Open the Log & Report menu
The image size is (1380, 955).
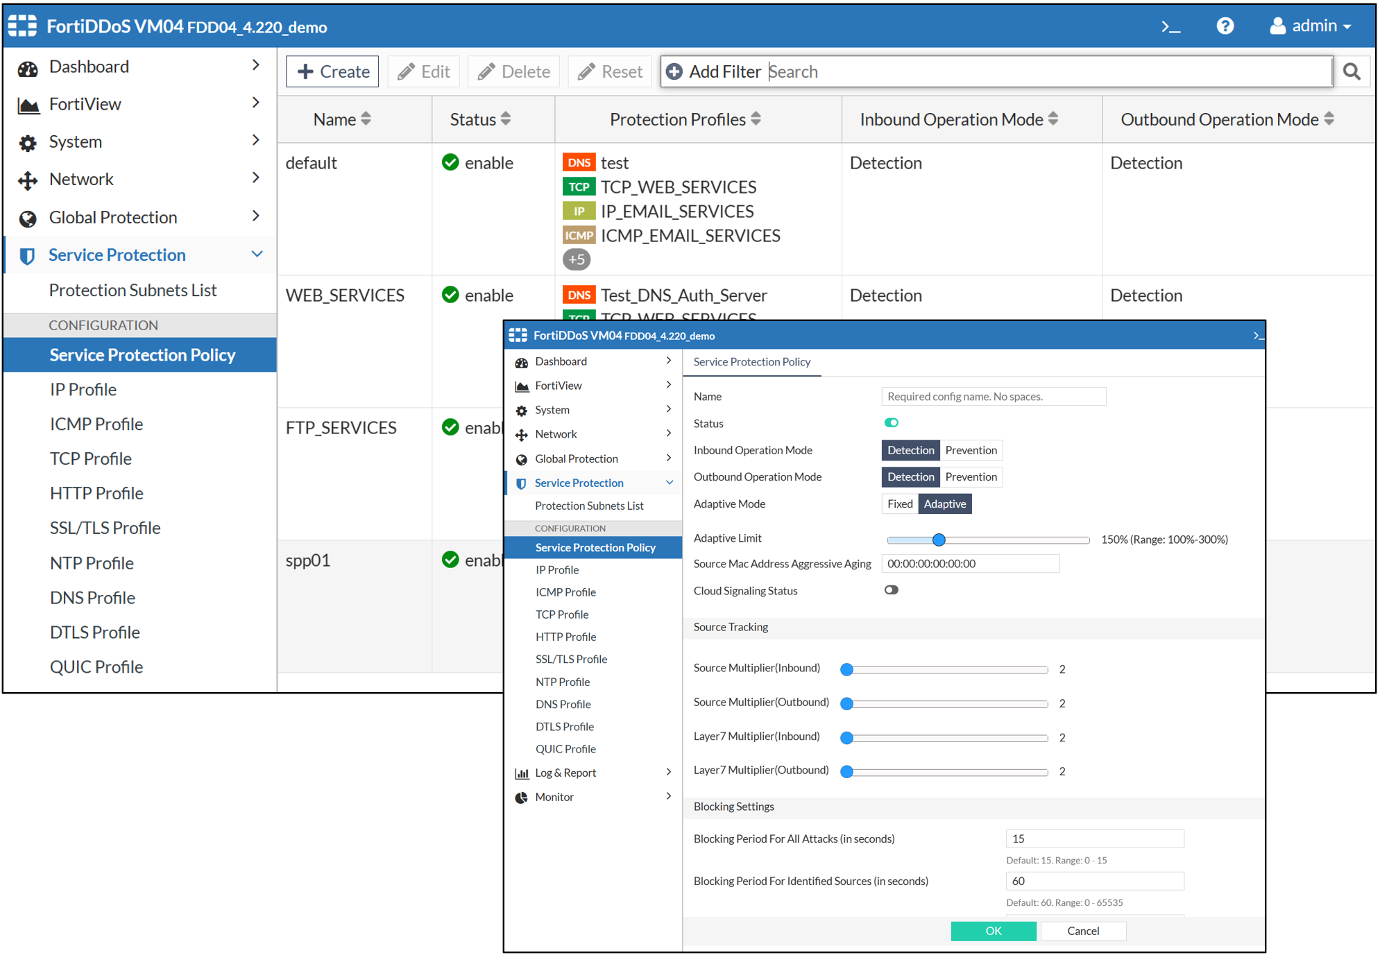pyautogui.click(x=565, y=772)
